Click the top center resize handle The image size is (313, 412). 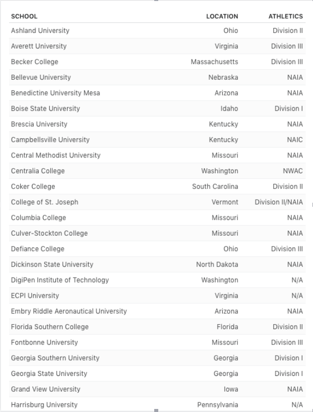click(x=156, y=1)
